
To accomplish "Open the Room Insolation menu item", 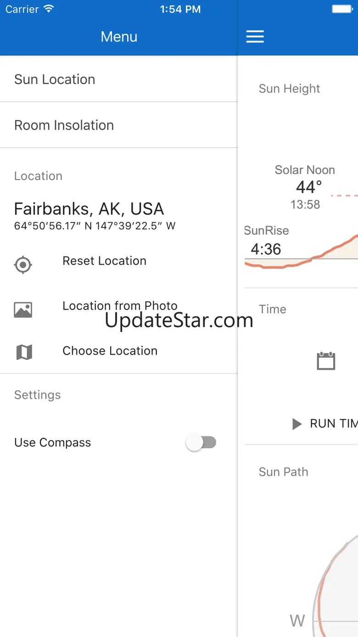I will point(64,125).
